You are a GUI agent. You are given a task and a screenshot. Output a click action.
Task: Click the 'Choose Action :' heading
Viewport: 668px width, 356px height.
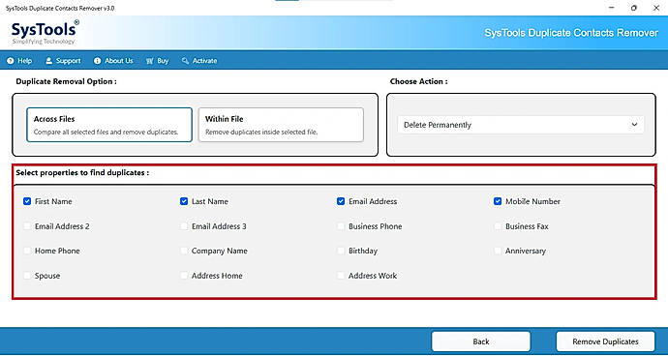point(419,81)
